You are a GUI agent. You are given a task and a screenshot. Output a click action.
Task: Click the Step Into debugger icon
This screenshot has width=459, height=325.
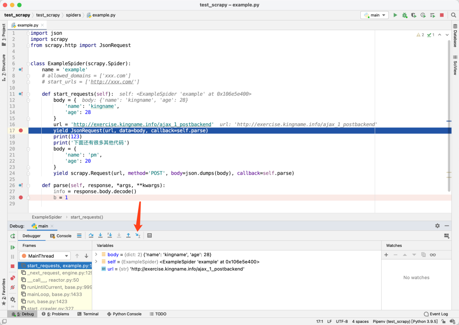coord(100,235)
